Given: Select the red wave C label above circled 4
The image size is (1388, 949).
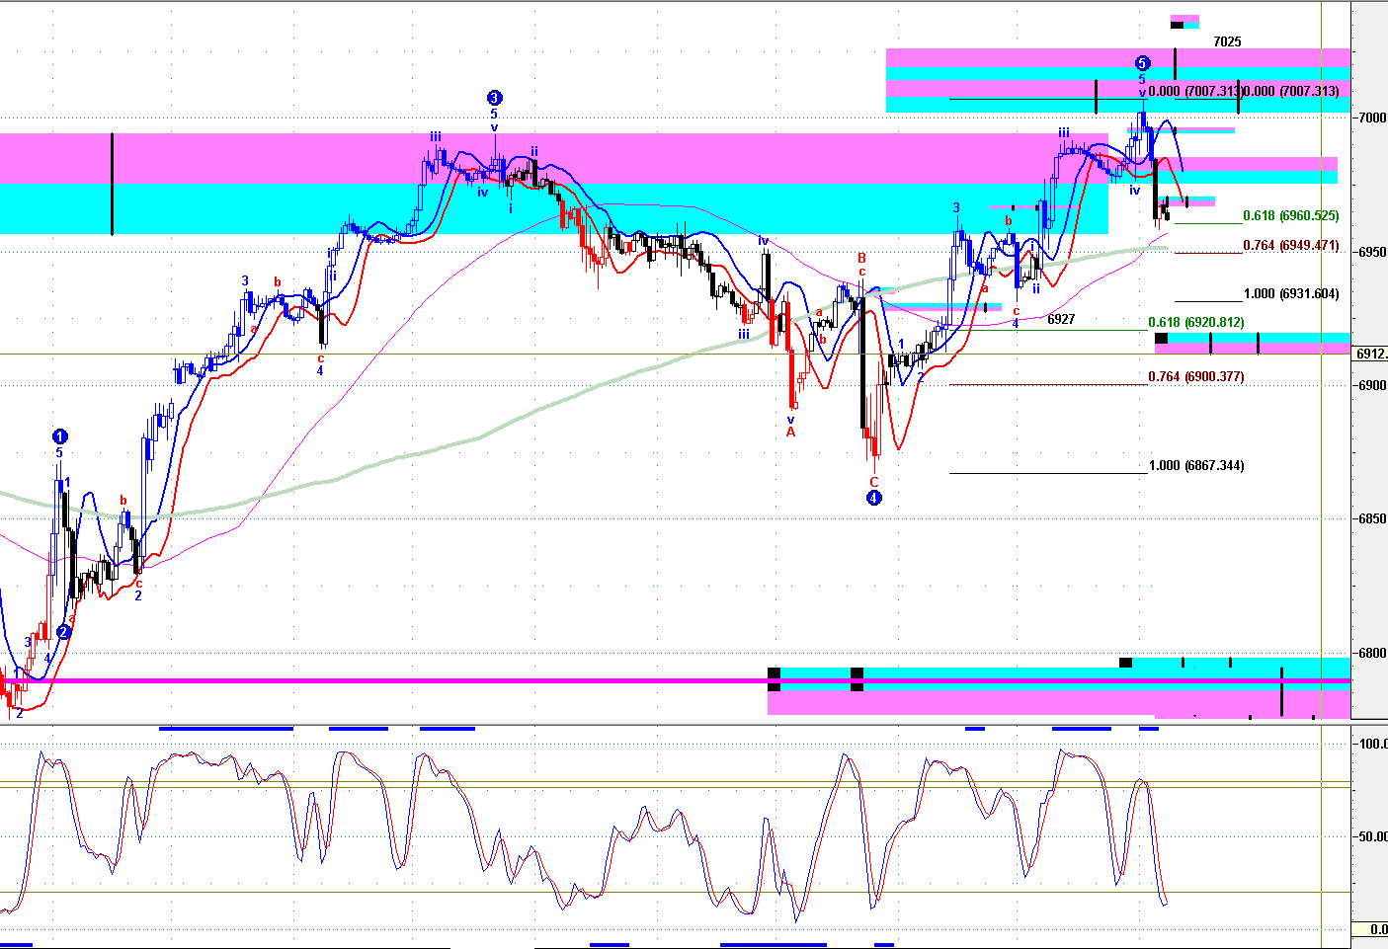Looking at the screenshot, I should pos(874,482).
